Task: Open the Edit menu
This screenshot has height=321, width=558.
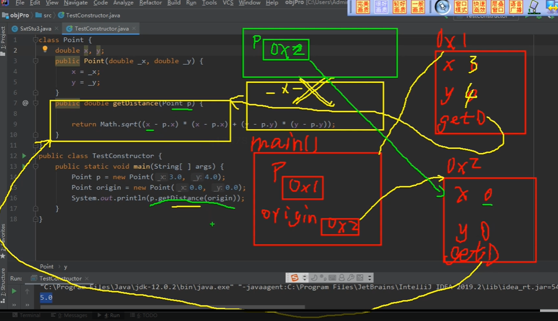Action: tap(35, 3)
